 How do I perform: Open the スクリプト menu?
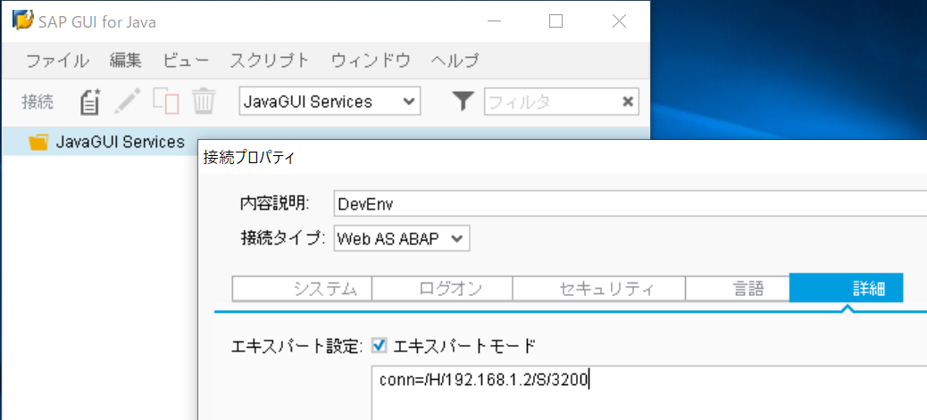tap(270, 61)
